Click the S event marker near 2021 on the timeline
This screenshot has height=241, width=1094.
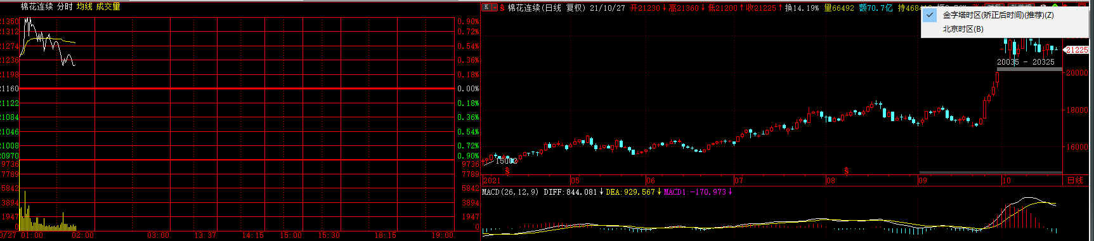point(507,171)
